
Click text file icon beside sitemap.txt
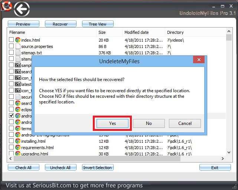[18, 52]
